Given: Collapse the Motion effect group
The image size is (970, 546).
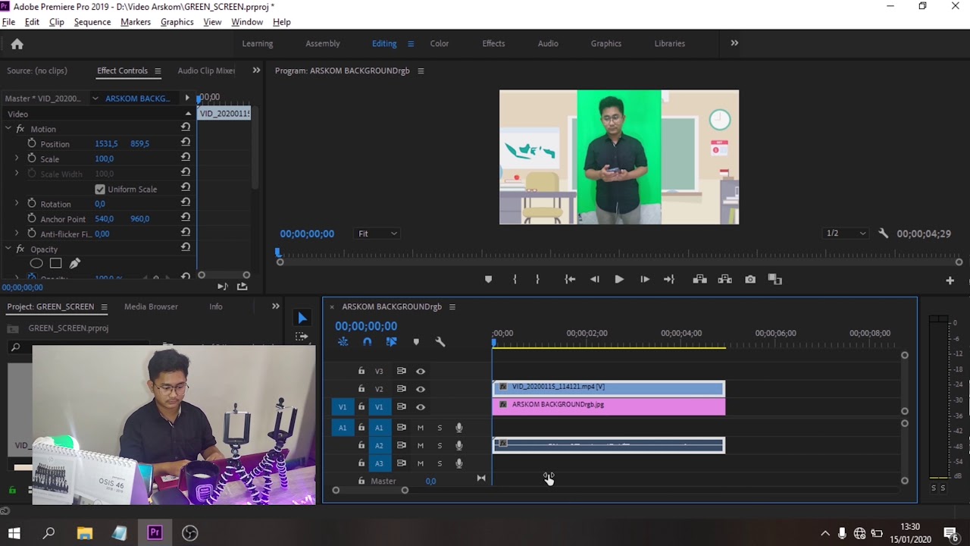Looking at the screenshot, I should coord(8,129).
